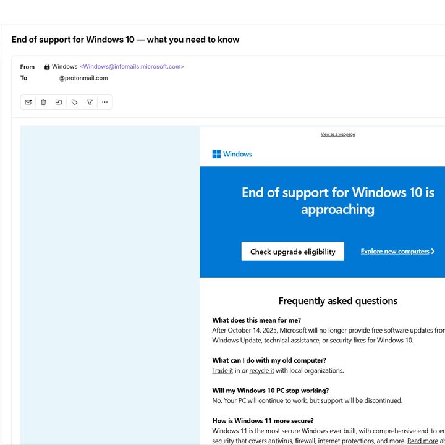Click How is Windows 11 more secure?
This screenshot has width=445, height=445.
click(x=263, y=421)
